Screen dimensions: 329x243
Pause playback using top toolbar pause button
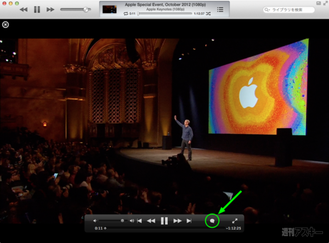(x=37, y=9)
